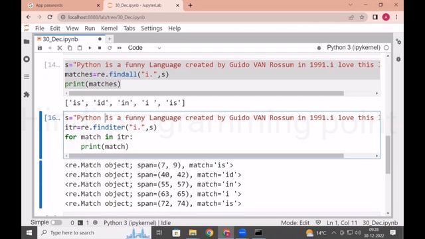Click the trusted notebook shield icon in the status bar
Image resolution: width=425 pixels, height=239 pixels.
318,222
